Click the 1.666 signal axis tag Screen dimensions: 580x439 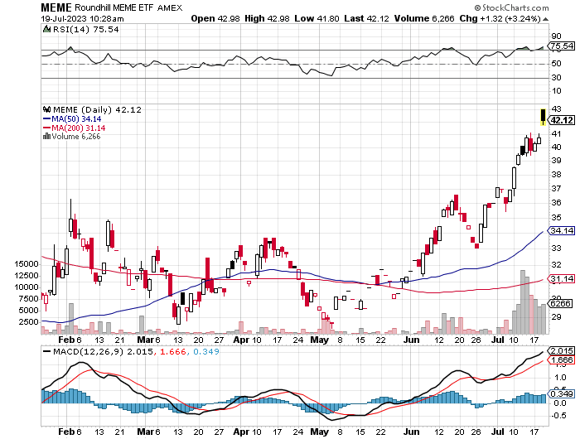562,359
